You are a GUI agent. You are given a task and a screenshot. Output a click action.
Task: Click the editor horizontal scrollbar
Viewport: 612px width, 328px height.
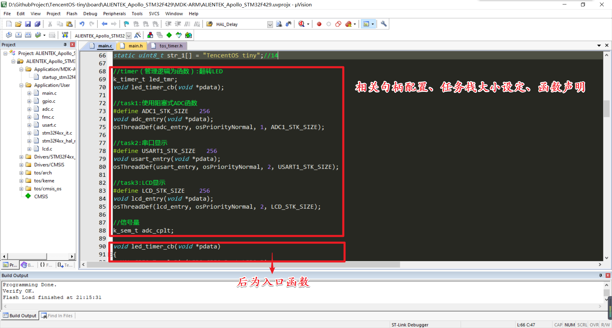point(244,265)
